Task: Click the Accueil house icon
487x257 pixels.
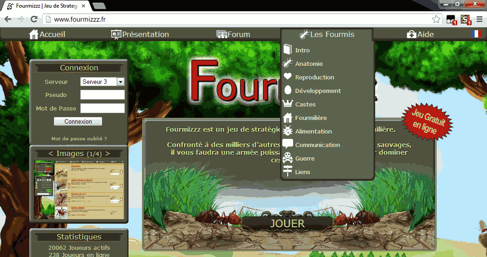Action: click(x=33, y=34)
